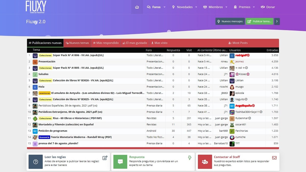
Task: Click the Economía tag label
Action: coord(44,137)
